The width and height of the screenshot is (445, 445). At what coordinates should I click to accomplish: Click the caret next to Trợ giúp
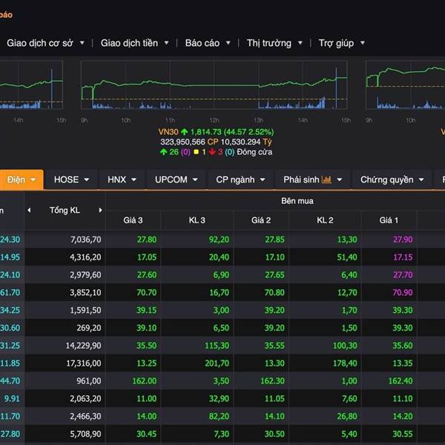[x=362, y=43]
